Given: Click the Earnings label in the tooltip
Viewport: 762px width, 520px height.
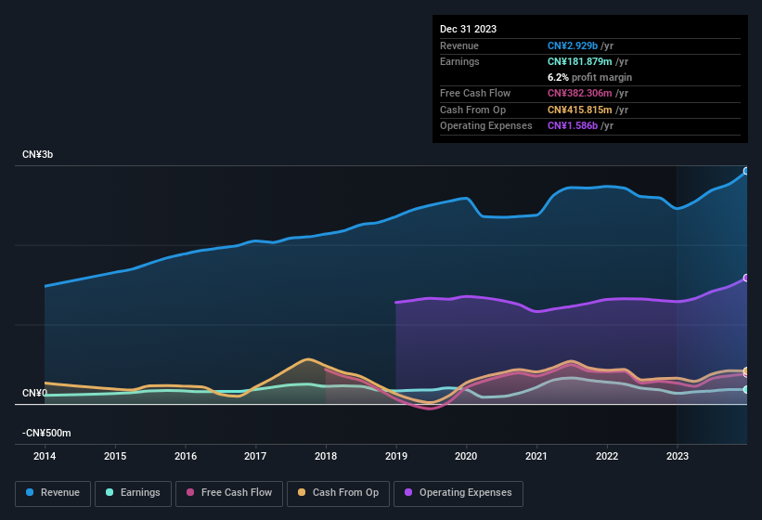Looking at the screenshot, I should pyautogui.click(x=459, y=61).
